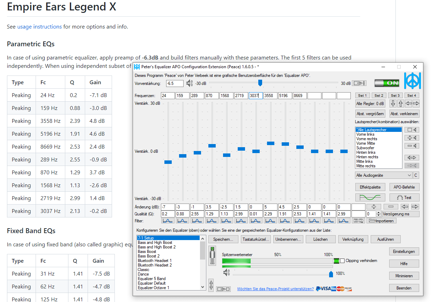This screenshot has height=302, width=437.
Task: Click the C button beside audio devices
Action: tap(416, 175)
